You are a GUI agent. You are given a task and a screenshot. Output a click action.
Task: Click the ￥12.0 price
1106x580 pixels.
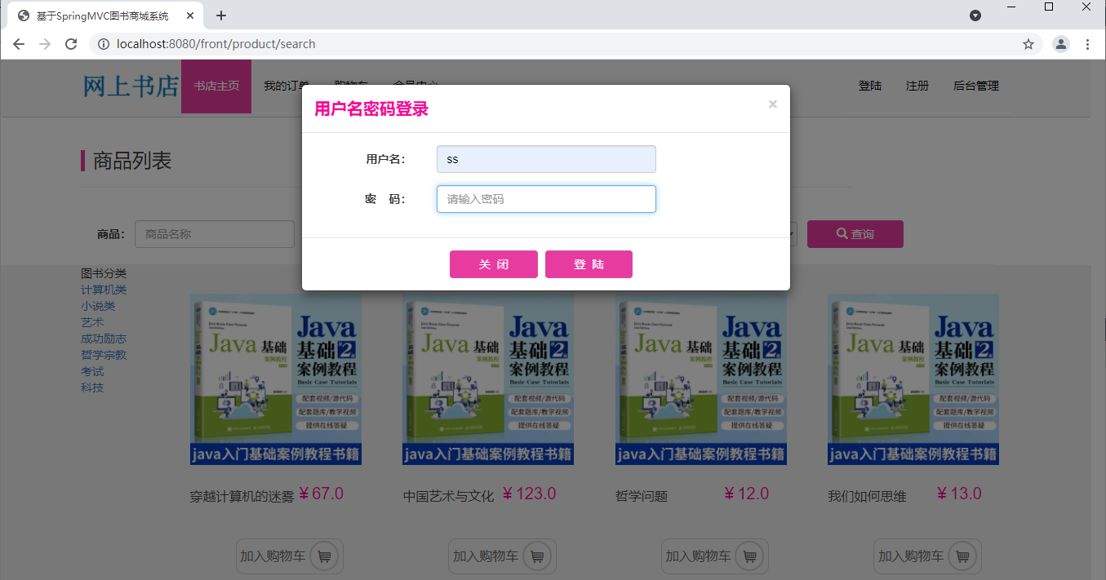click(x=745, y=494)
